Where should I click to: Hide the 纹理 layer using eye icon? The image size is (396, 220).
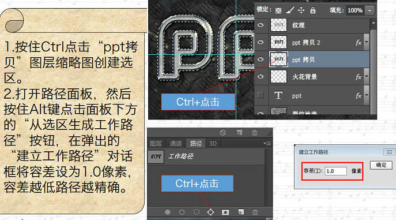(261, 25)
